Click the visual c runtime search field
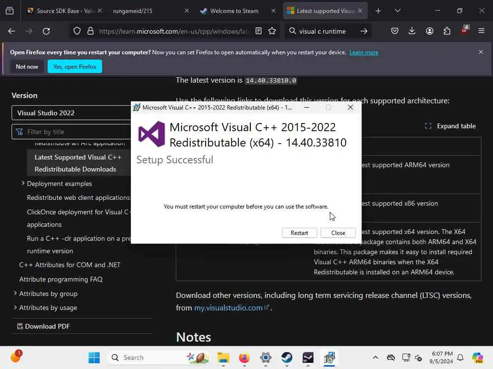 pos(323,31)
